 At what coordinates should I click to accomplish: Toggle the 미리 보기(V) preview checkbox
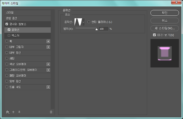click(x=155, y=35)
